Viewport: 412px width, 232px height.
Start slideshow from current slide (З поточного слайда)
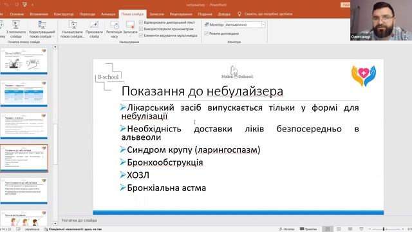pyautogui.click(x=15, y=30)
